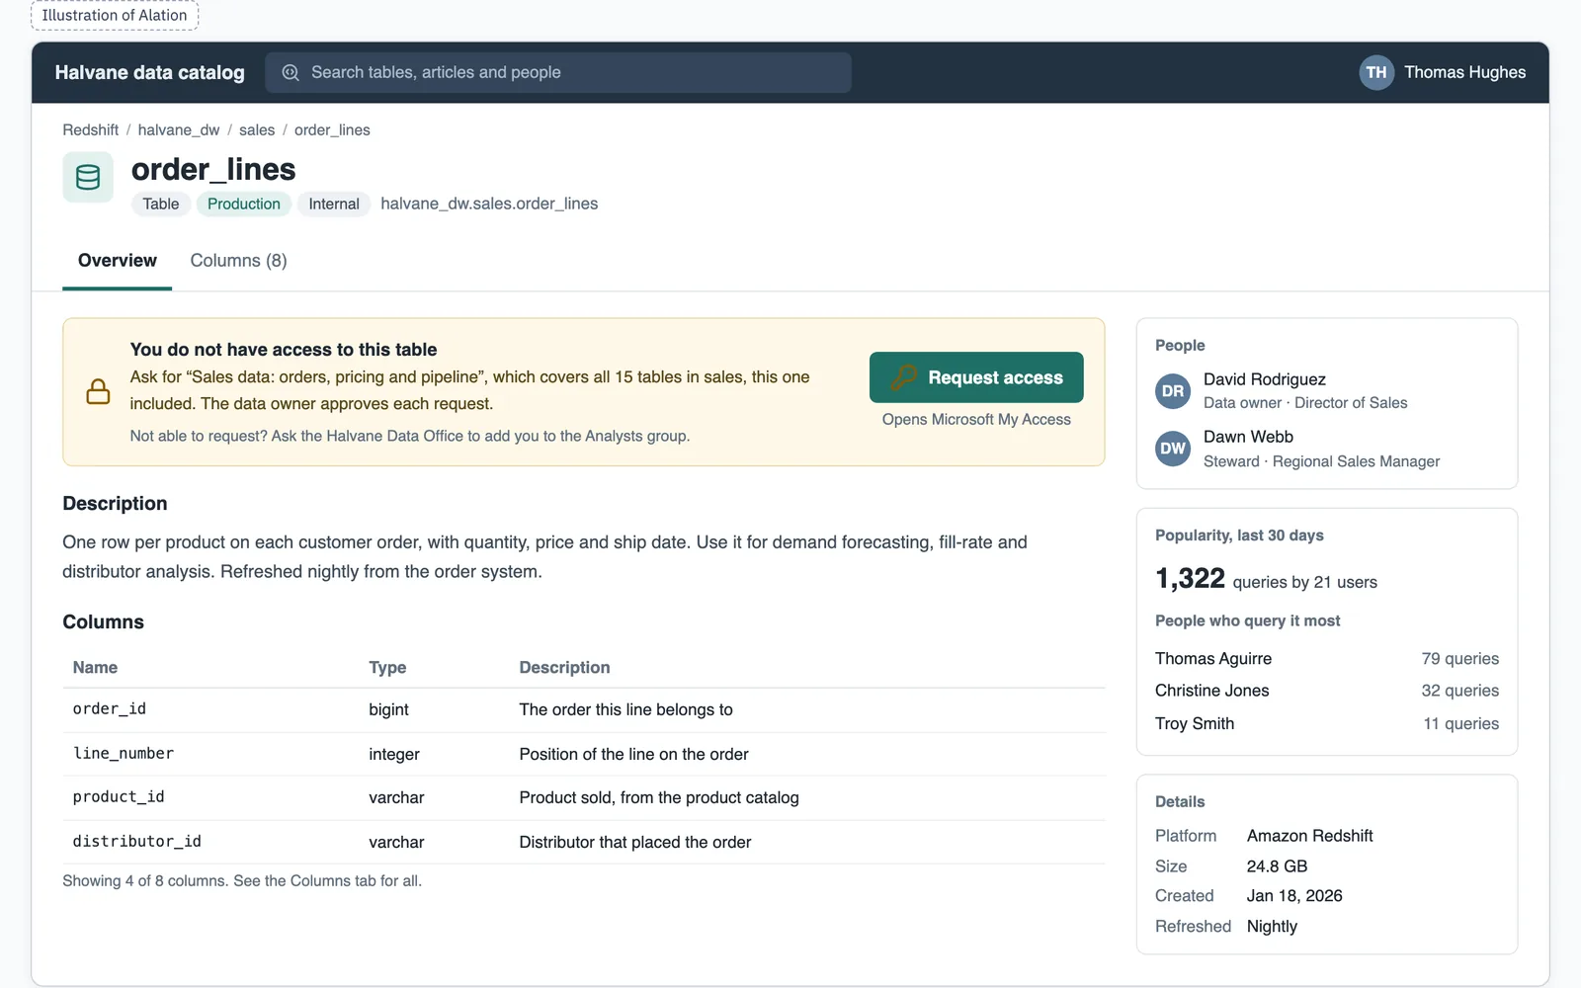Click the line_number column name
The height and width of the screenshot is (988, 1581).
pyautogui.click(x=124, y=754)
